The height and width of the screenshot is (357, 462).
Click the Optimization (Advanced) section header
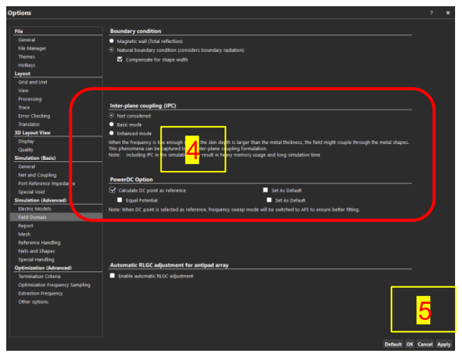pyautogui.click(x=43, y=268)
